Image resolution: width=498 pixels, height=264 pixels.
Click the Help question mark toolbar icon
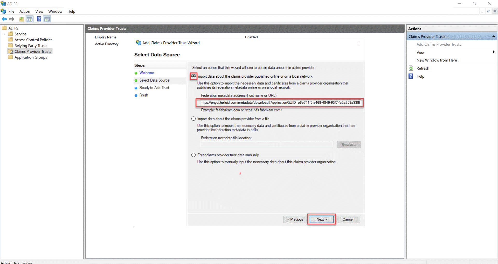[x=39, y=19]
